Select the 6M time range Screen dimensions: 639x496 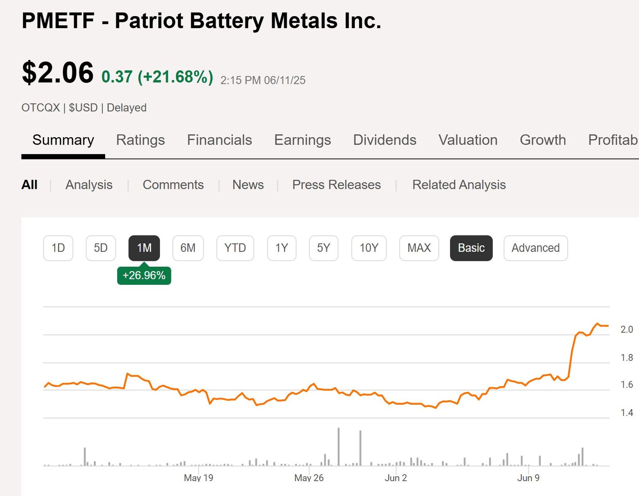pyautogui.click(x=188, y=248)
